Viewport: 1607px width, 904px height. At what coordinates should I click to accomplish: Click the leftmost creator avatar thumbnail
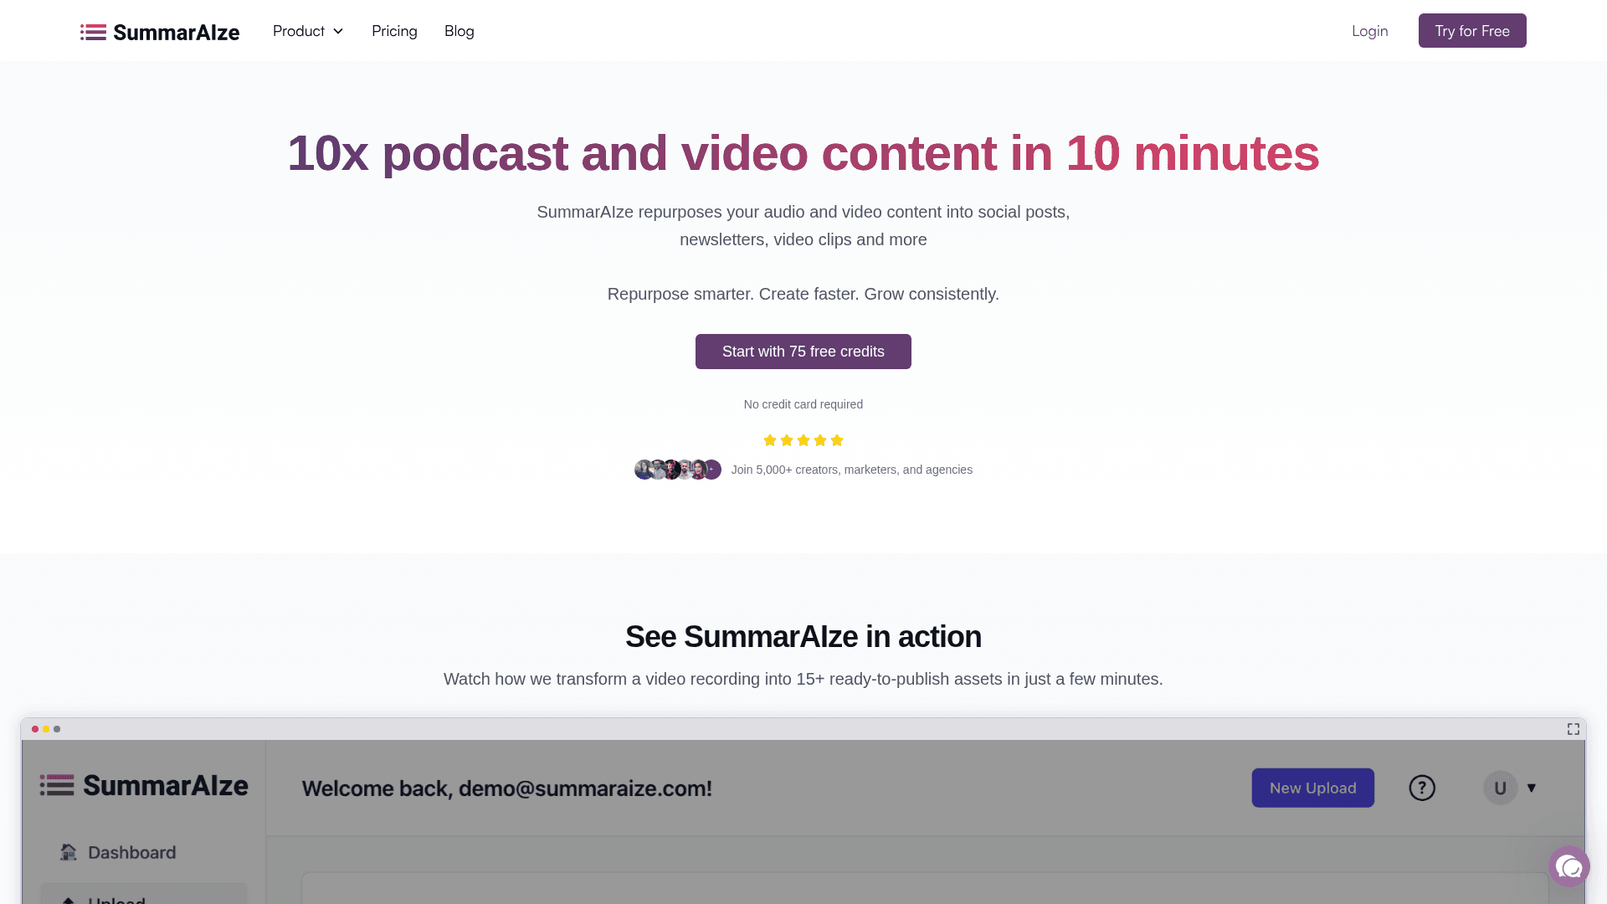644,470
